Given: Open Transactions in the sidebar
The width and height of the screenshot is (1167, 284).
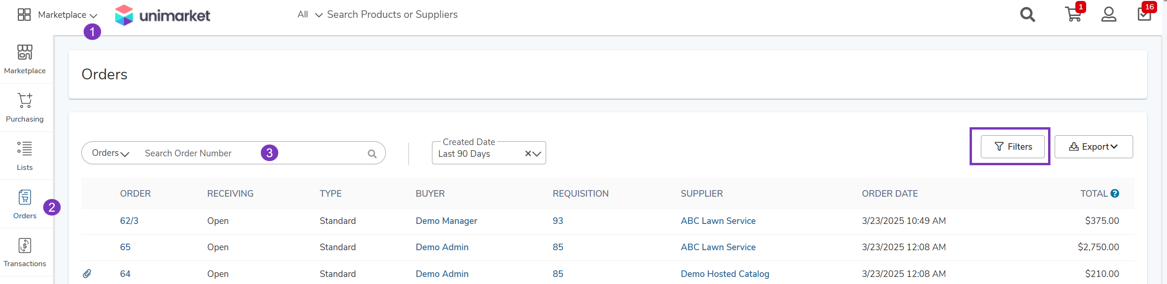Looking at the screenshot, I should click(x=25, y=253).
